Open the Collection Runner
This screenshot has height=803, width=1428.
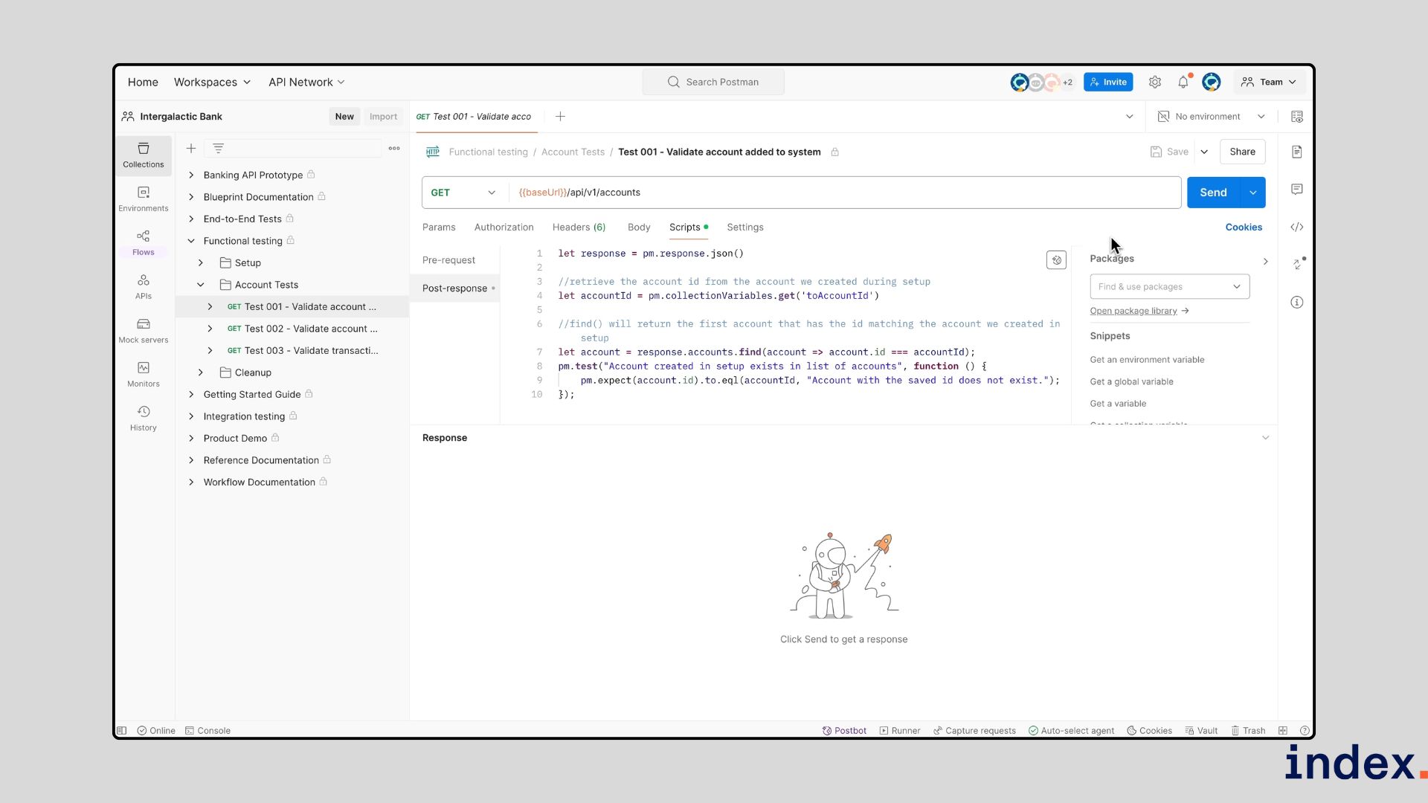(x=899, y=730)
